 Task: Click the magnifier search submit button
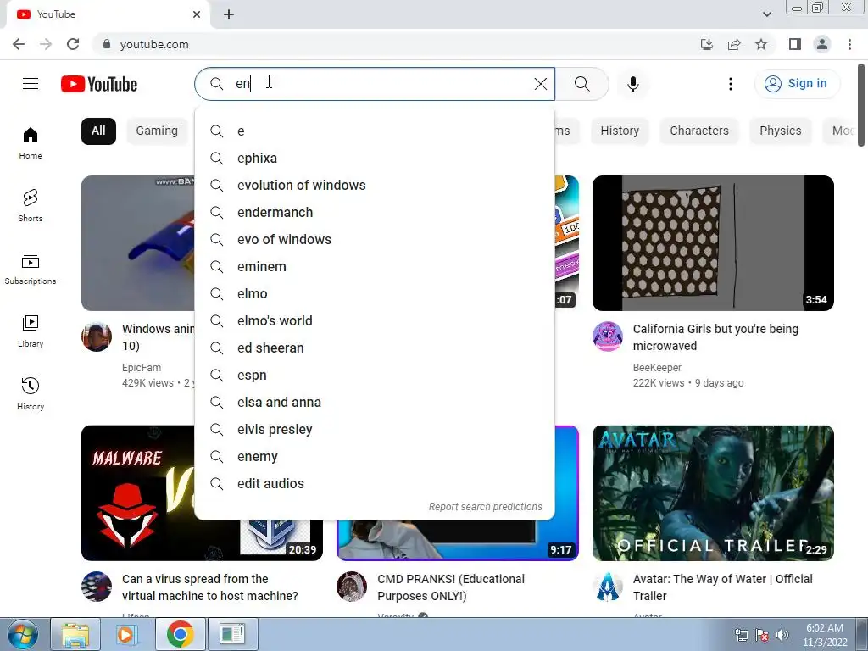pos(581,84)
